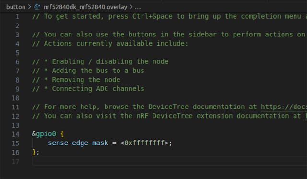
Task: Click the closing brace on line 16
Action: (34, 152)
